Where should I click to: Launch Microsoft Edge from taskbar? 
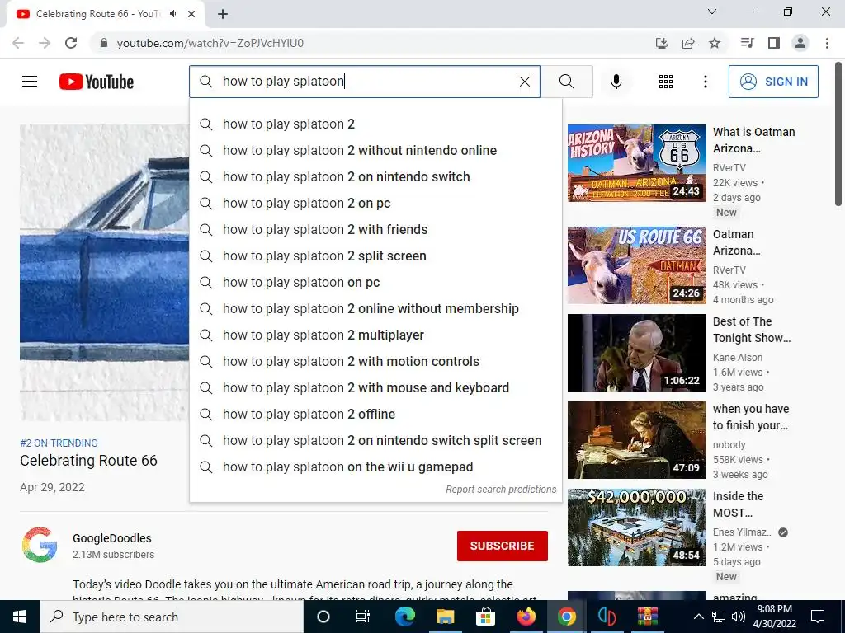[x=404, y=617]
